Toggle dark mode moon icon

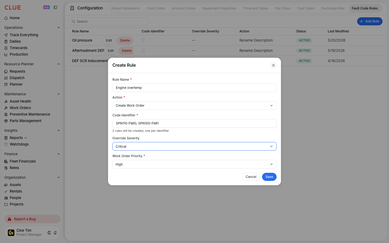[49, 233]
